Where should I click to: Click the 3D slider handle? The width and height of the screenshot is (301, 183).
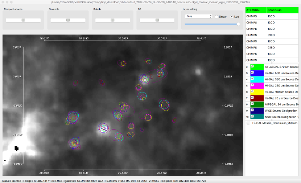click(157, 20)
